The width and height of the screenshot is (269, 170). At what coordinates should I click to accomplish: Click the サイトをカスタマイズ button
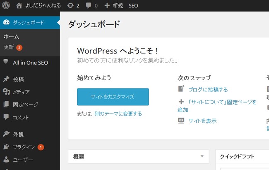(x=113, y=97)
